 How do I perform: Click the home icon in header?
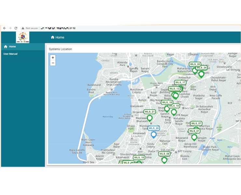52,37
